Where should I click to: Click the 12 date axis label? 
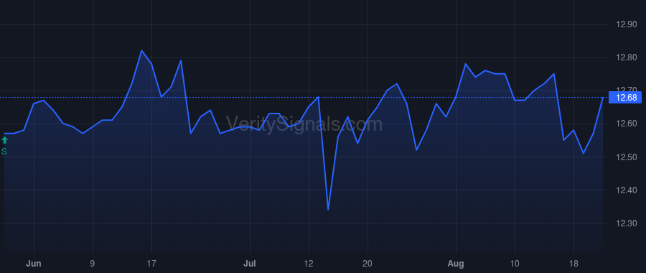pos(309,264)
